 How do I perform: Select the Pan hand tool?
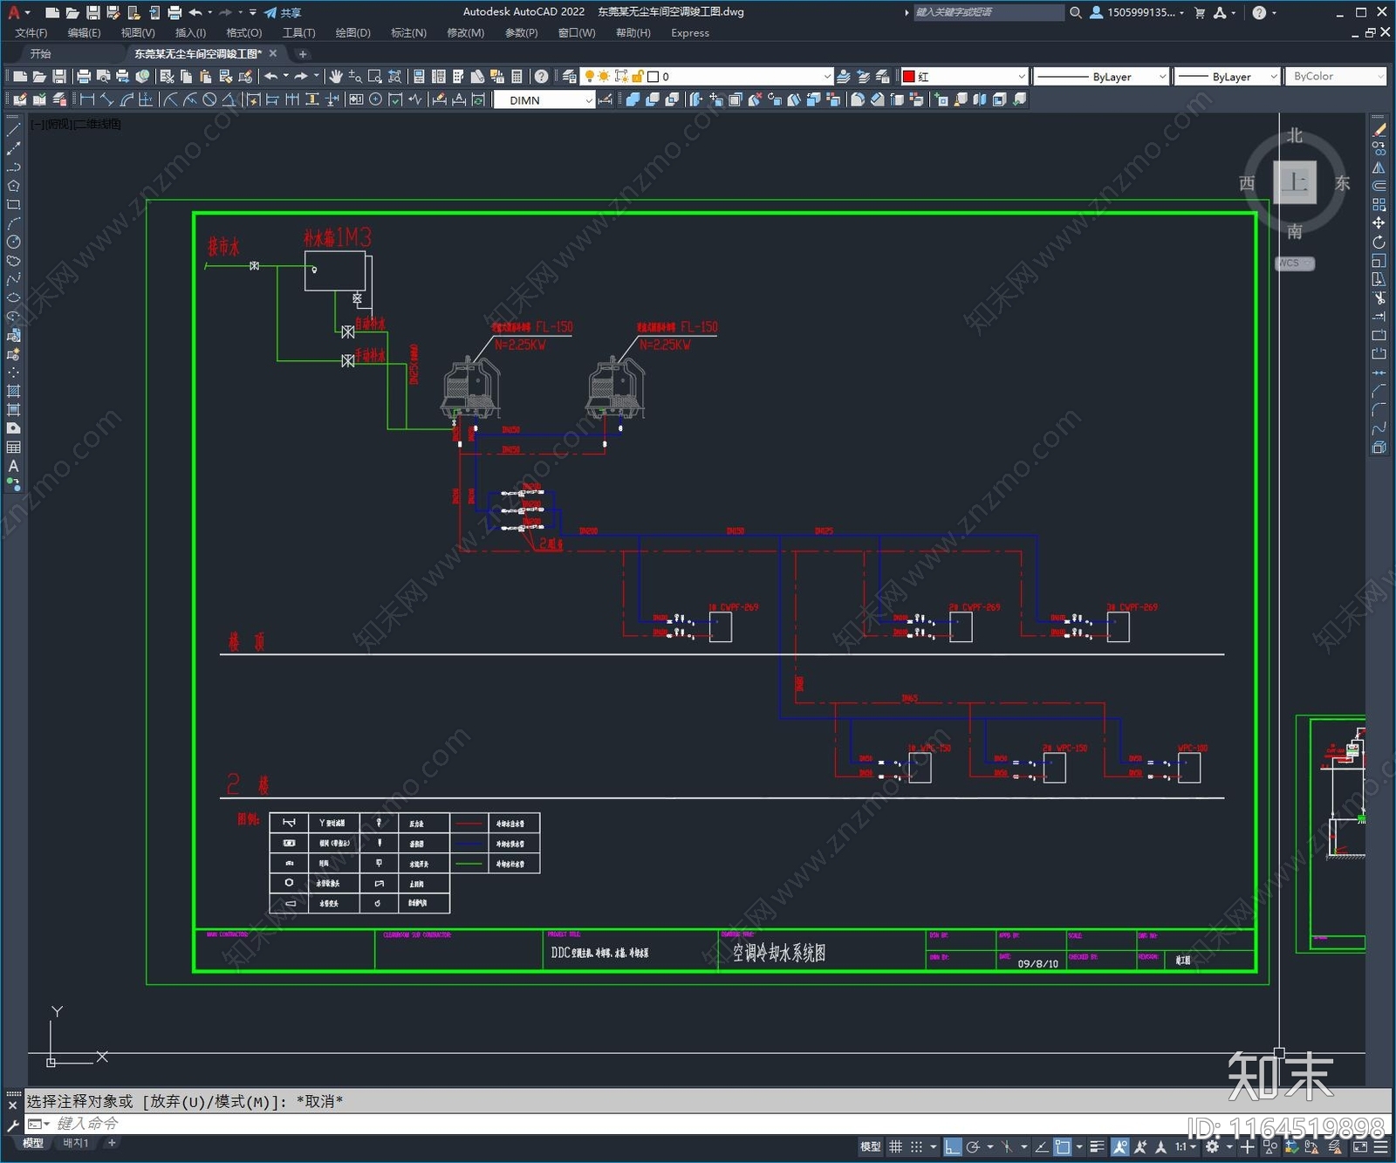[x=336, y=77]
